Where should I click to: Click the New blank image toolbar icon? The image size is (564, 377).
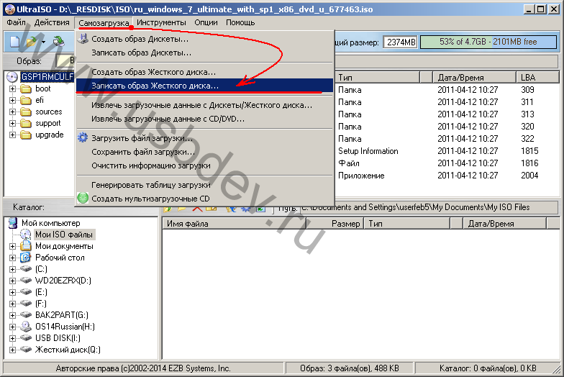tap(14, 42)
